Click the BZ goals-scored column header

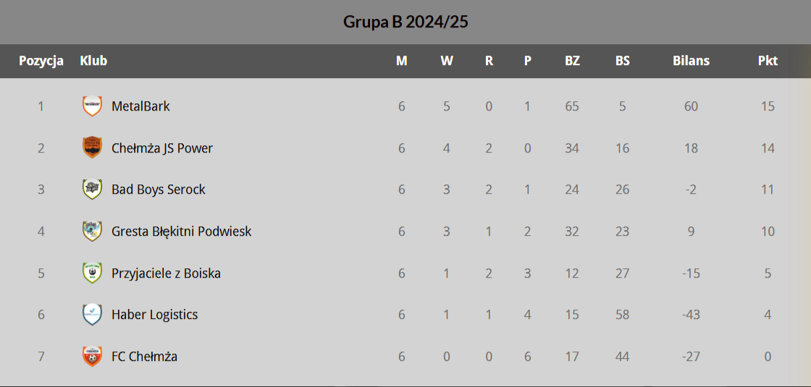[x=572, y=61]
